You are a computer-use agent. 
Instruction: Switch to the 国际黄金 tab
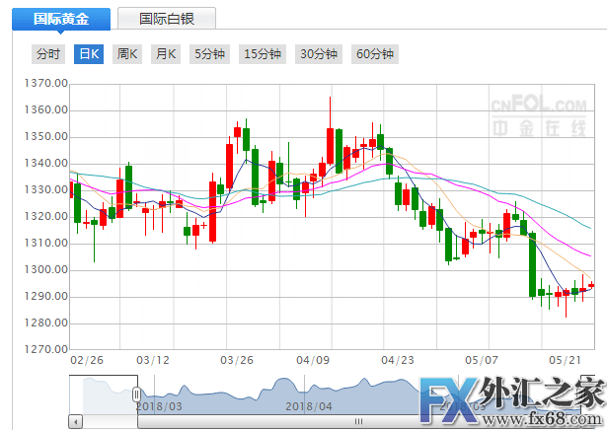point(61,19)
